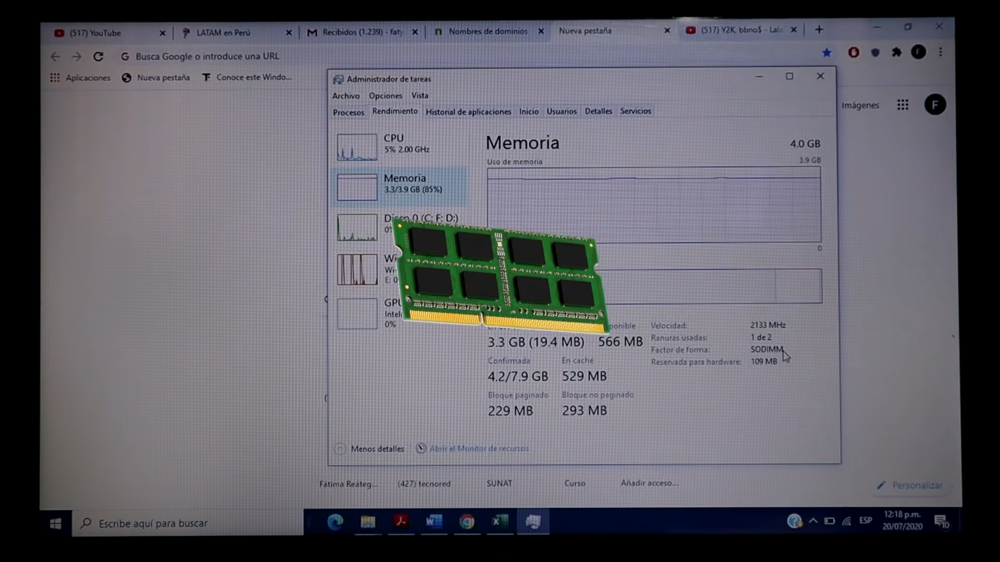This screenshot has height=562, width=1000.
Task: Open Chrome's three-dot customization menu
Action: pyautogui.click(x=940, y=51)
